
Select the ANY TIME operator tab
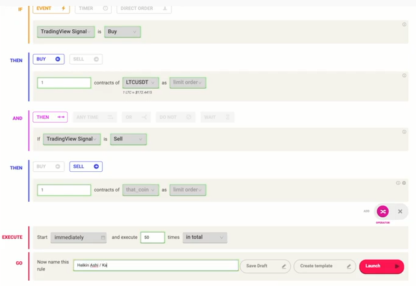pyautogui.click(x=95, y=117)
